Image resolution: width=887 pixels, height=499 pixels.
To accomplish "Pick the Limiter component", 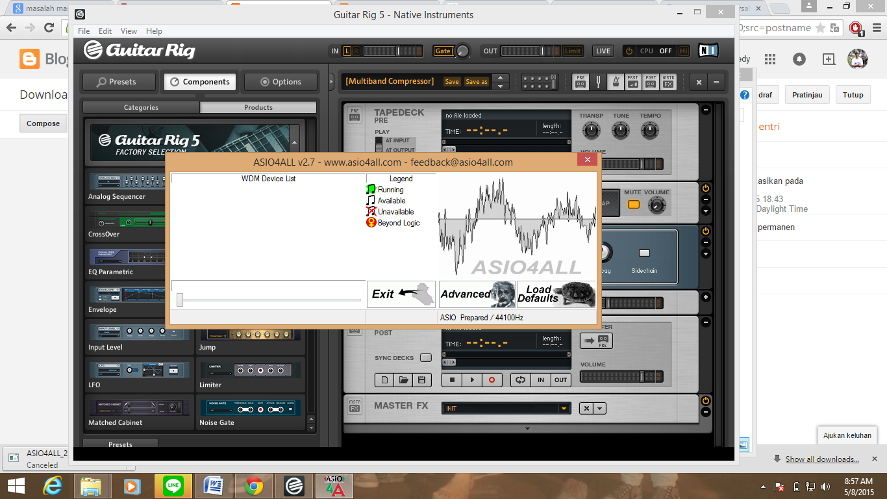I will click(x=249, y=376).
